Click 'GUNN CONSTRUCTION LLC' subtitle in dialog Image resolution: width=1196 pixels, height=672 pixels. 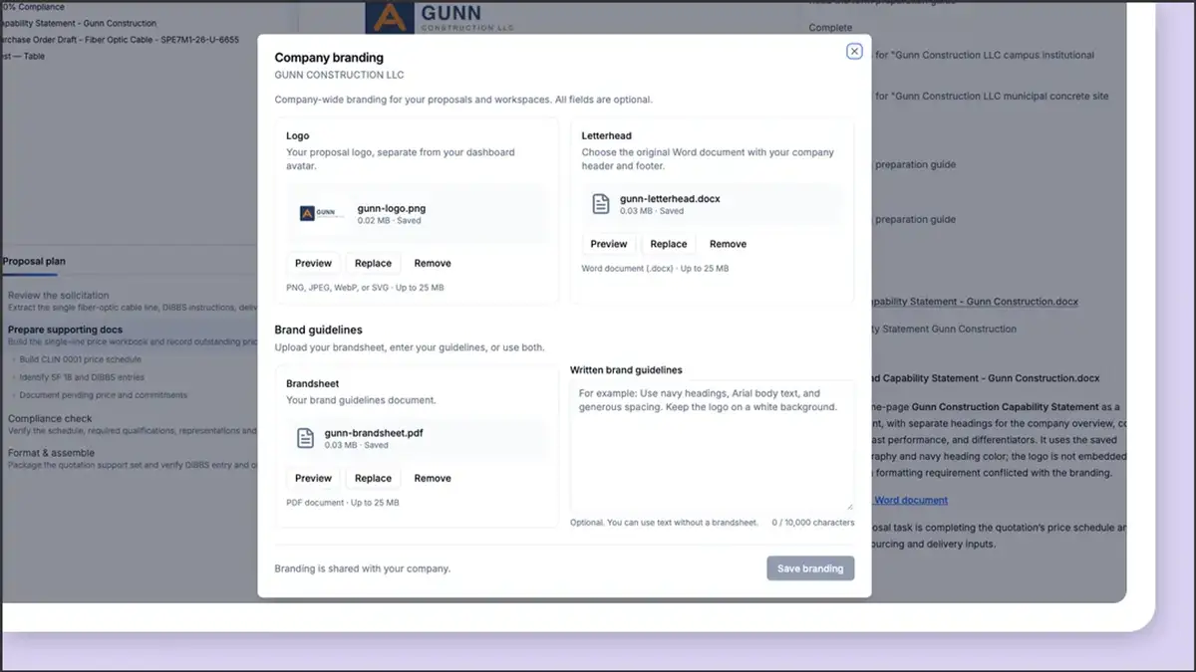[x=340, y=75]
